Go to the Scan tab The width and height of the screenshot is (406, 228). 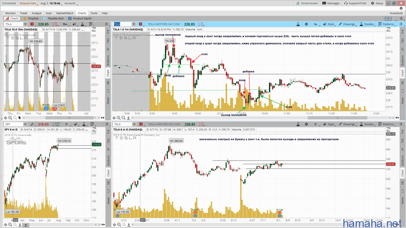point(49,13)
